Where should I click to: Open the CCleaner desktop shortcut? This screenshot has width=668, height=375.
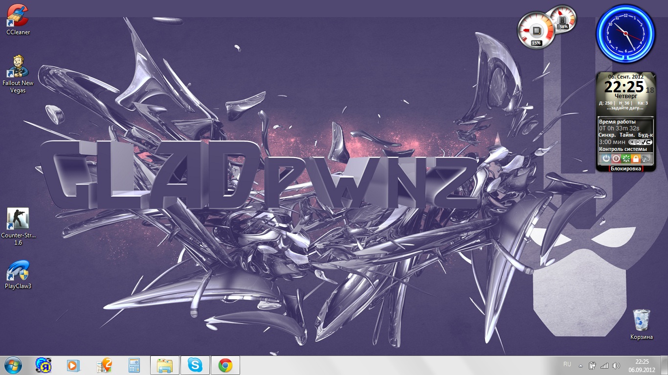18,16
